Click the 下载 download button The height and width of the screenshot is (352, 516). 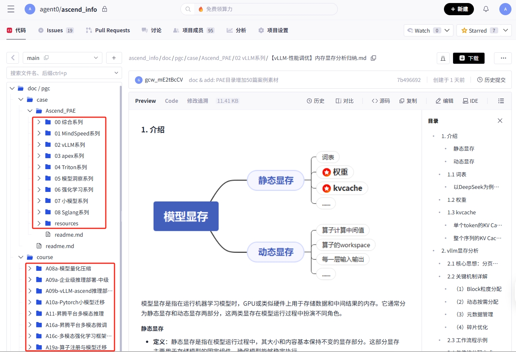pos(469,58)
